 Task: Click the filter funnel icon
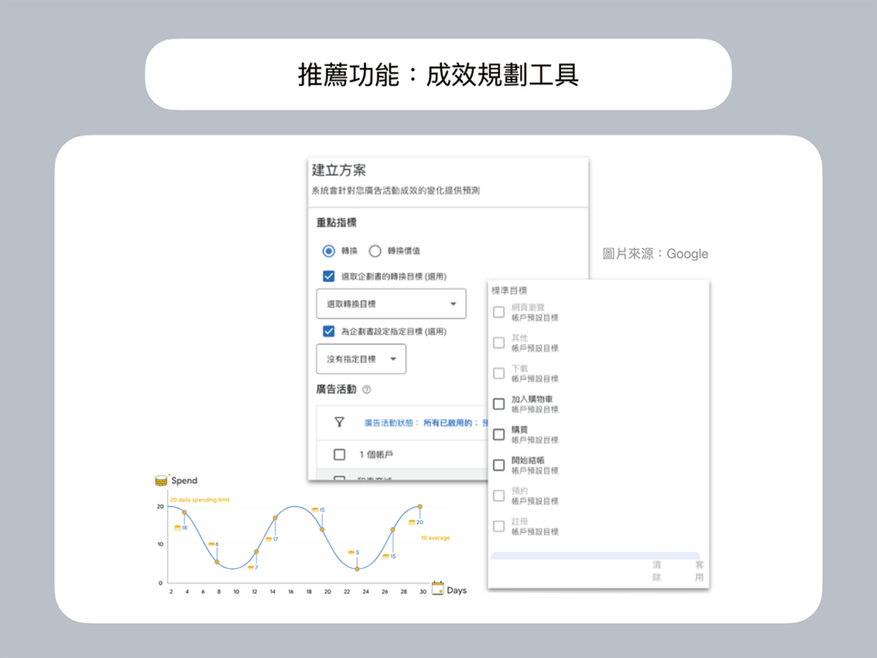pyautogui.click(x=339, y=422)
